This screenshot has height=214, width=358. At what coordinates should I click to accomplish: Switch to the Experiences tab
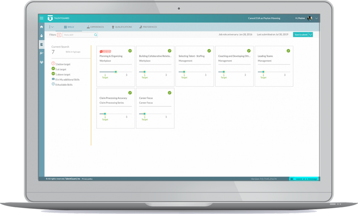click(x=95, y=27)
